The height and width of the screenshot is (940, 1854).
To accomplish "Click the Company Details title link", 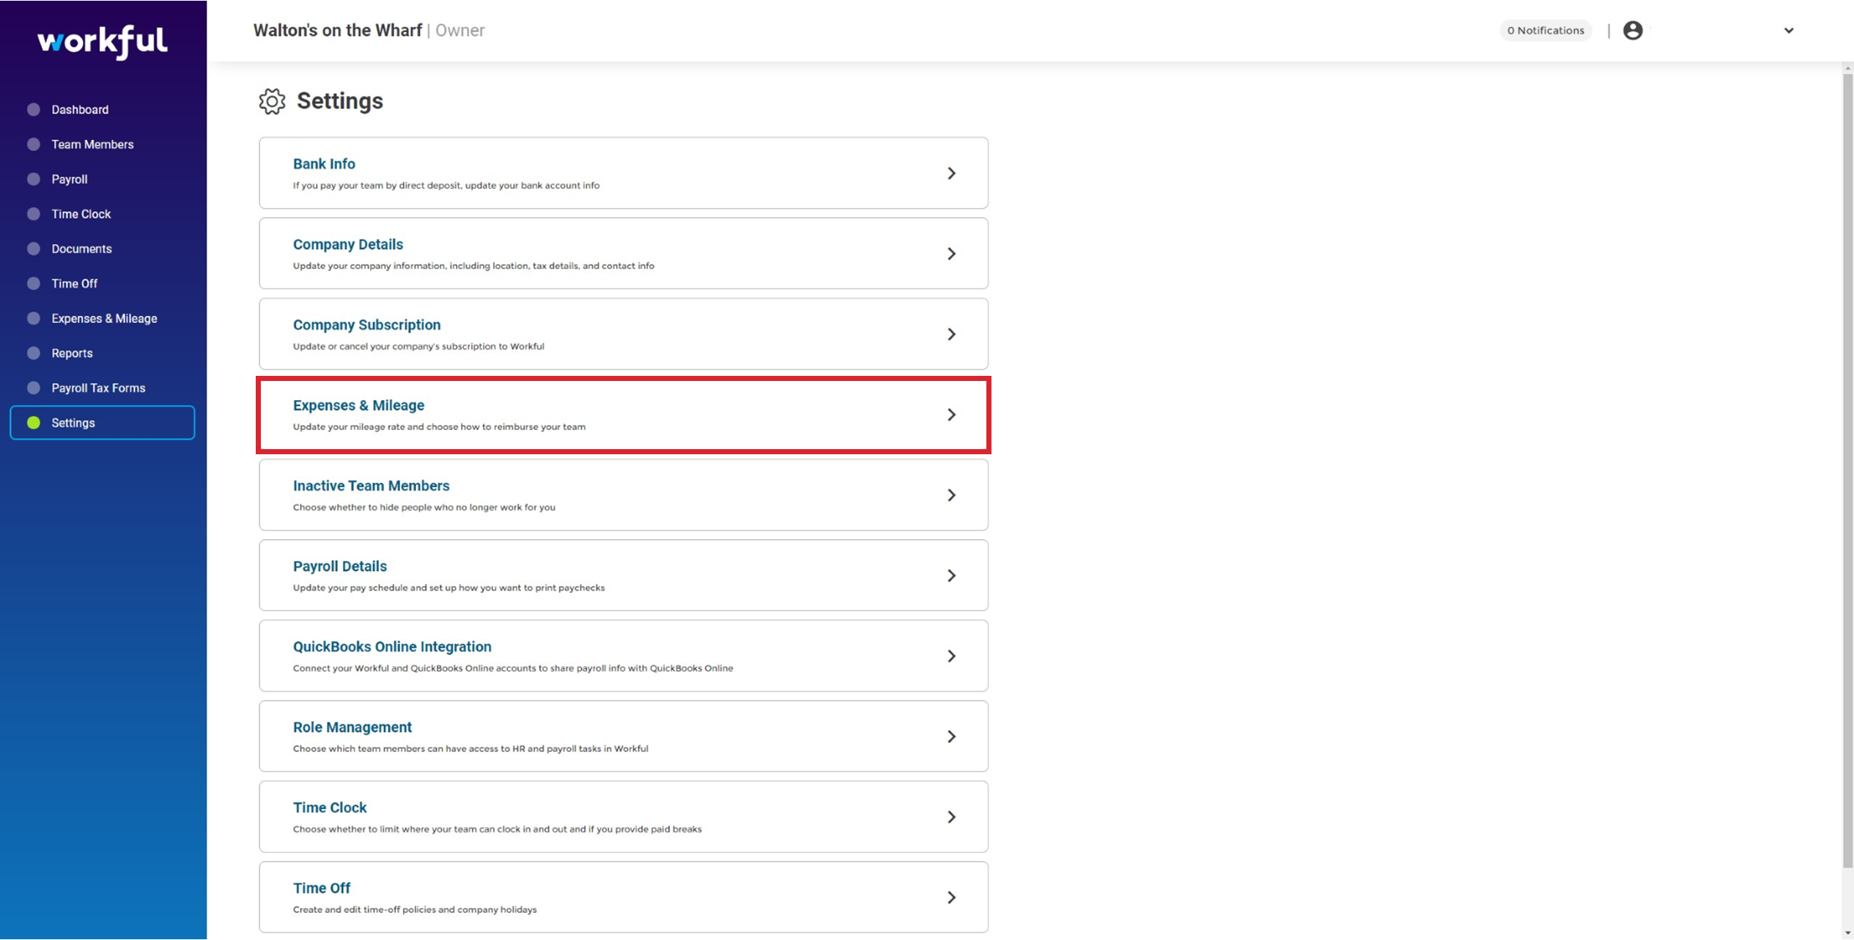I will (348, 245).
